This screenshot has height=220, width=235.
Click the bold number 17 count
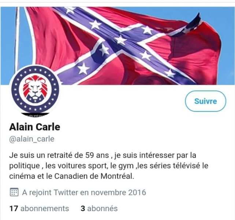pyautogui.click(x=14, y=208)
